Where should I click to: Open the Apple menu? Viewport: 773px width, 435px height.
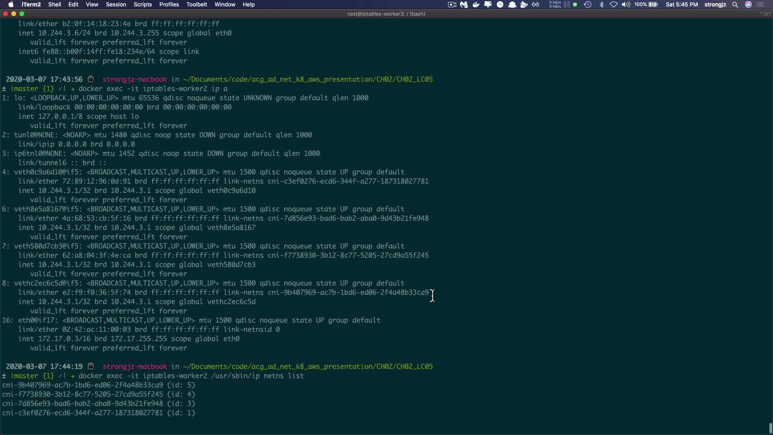click(11, 4)
